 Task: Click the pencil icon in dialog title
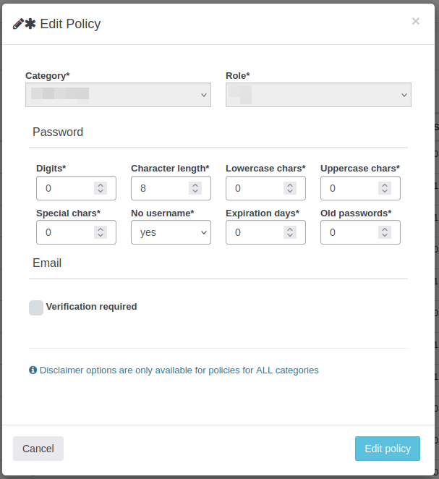18,24
